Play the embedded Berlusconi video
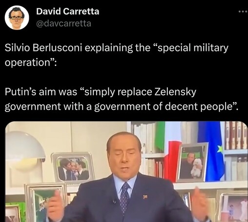The height and width of the screenshot is (222, 248). (126, 172)
